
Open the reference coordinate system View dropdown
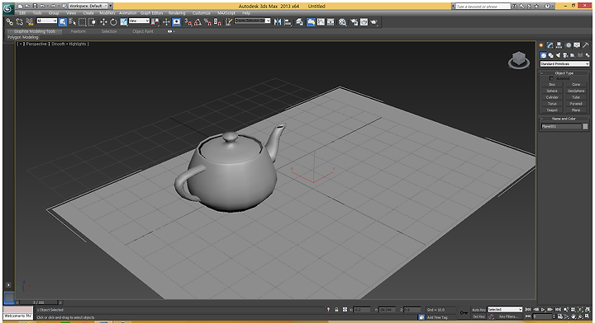pyautogui.click(x=140, y=21)
